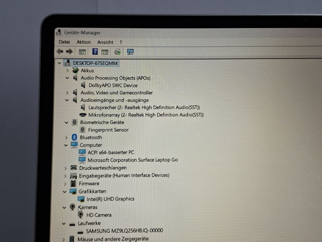Expand the Firmware category
This screenshot has height=242, width=322.
point(65,184)
